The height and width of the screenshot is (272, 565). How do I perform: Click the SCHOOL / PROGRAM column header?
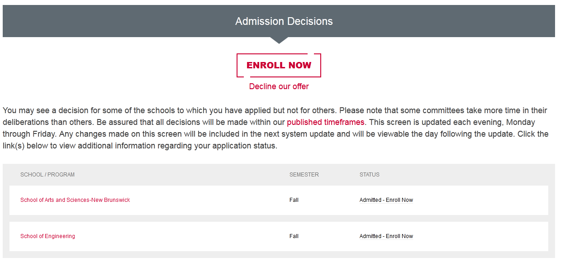(x=47, y=175)
